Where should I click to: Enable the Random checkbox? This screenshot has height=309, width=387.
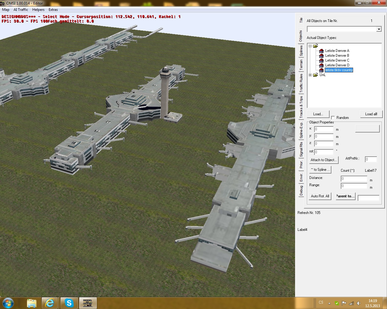click(x=333, y=118)
